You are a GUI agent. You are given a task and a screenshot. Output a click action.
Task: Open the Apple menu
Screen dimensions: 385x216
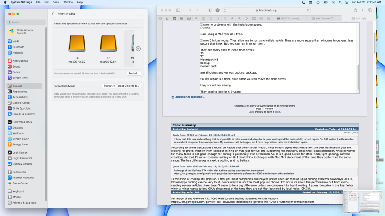(x=5, y=2)
